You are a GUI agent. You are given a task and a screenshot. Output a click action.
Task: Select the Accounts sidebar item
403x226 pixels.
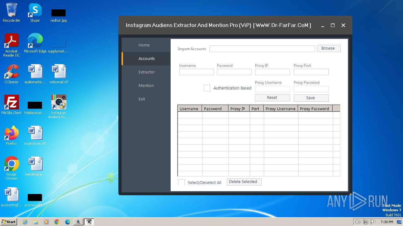pyautogui.click(x=146, y=59)
